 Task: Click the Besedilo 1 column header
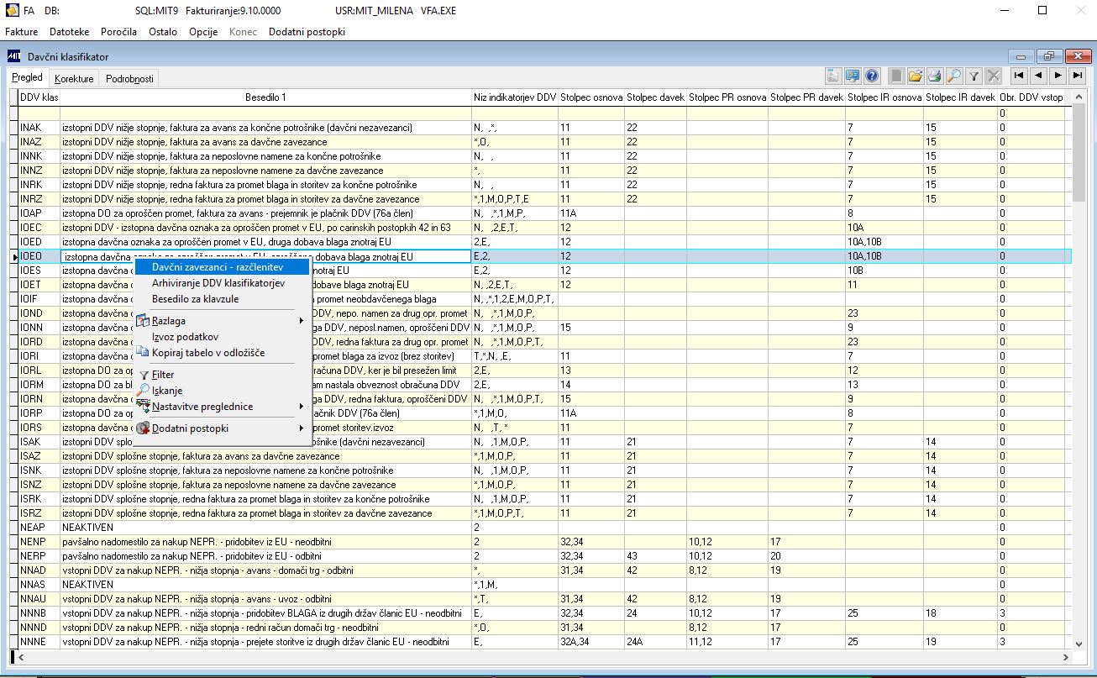pos(265,97)
